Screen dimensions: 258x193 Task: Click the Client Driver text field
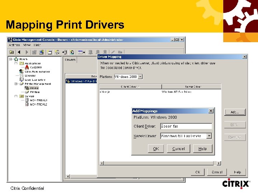(x=186, y=126)
